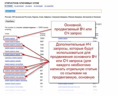Open the "зимняя ловля карася" link

tap(13, 83)
